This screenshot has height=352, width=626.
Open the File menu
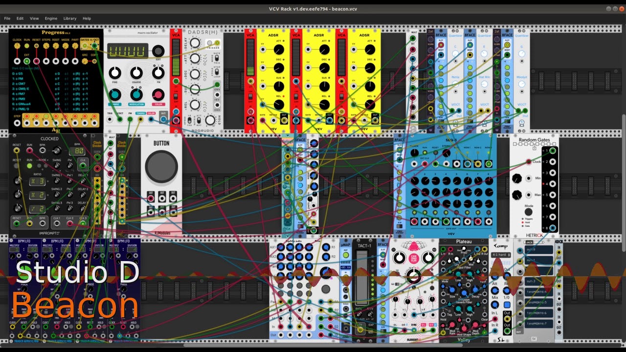[7, 18]
